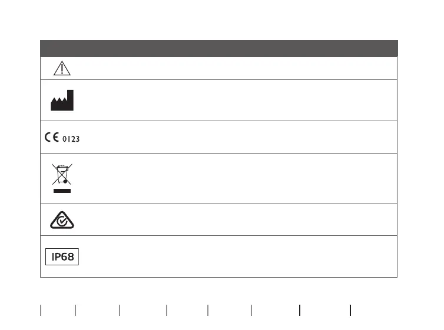Screen dimensions: 444x330
Task: Click the caution warning triangle symbol
Action: pyautogui.click(x=62, y=68)
